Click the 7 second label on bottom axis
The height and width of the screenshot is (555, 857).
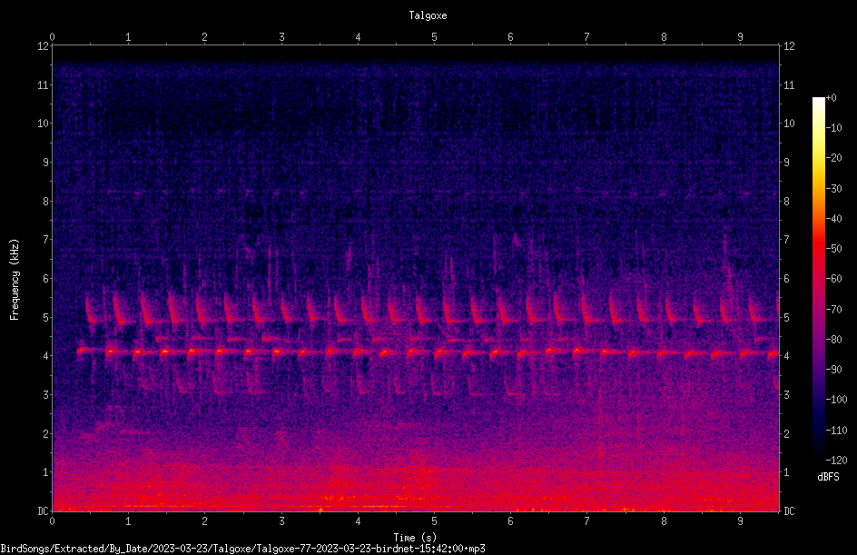587,521
